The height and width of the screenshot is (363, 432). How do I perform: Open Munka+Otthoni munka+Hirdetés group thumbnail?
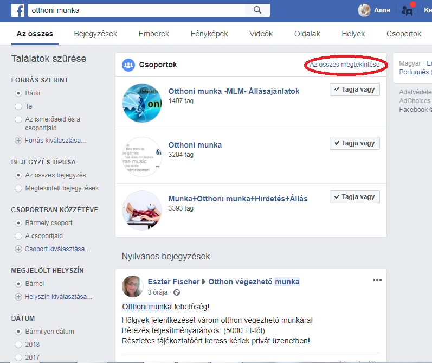coord(142,211)
